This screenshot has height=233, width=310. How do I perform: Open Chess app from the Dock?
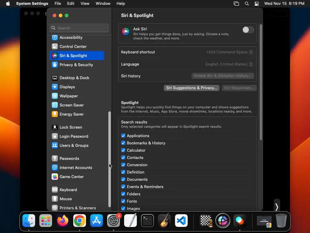206,221
